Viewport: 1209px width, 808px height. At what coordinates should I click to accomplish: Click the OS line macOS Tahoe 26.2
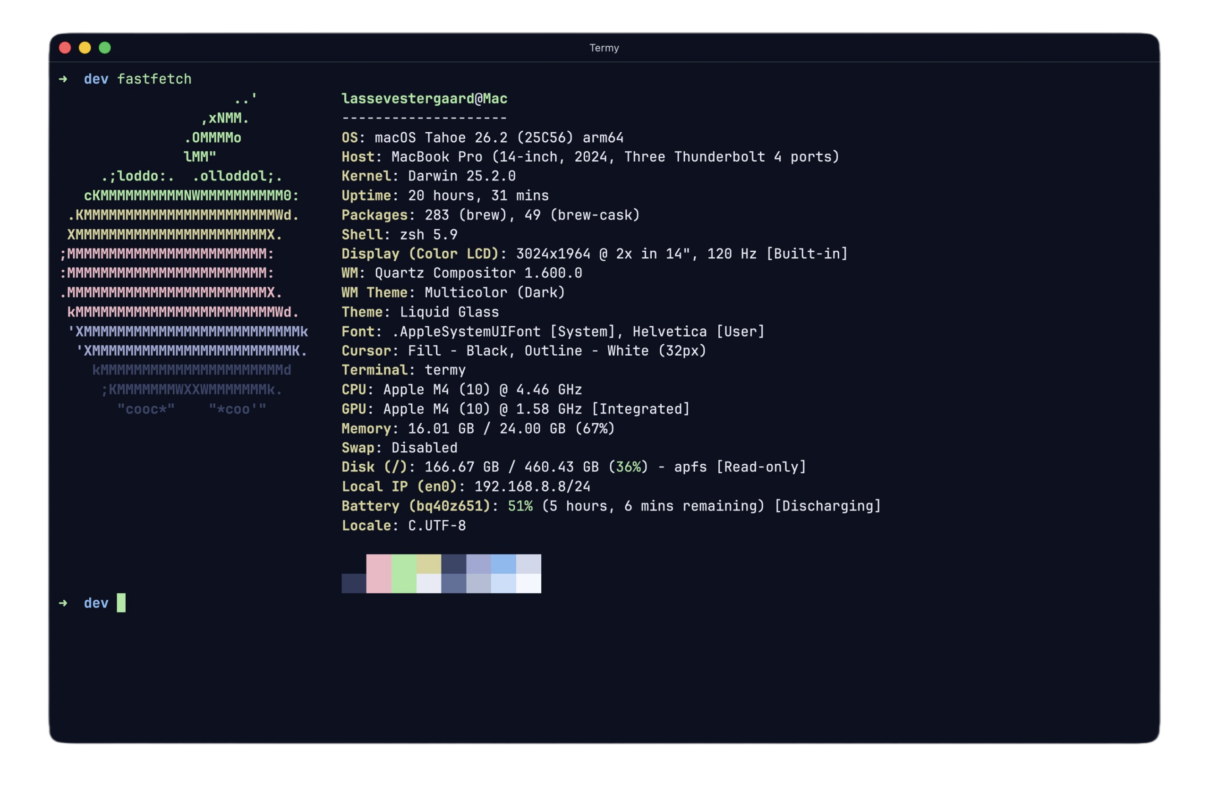[x=482, y=137]
